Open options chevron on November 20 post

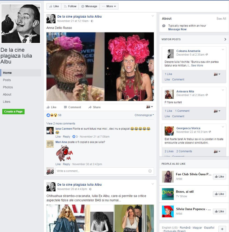(153, 184)
